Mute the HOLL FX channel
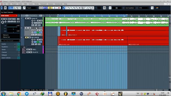 point(28,50)
